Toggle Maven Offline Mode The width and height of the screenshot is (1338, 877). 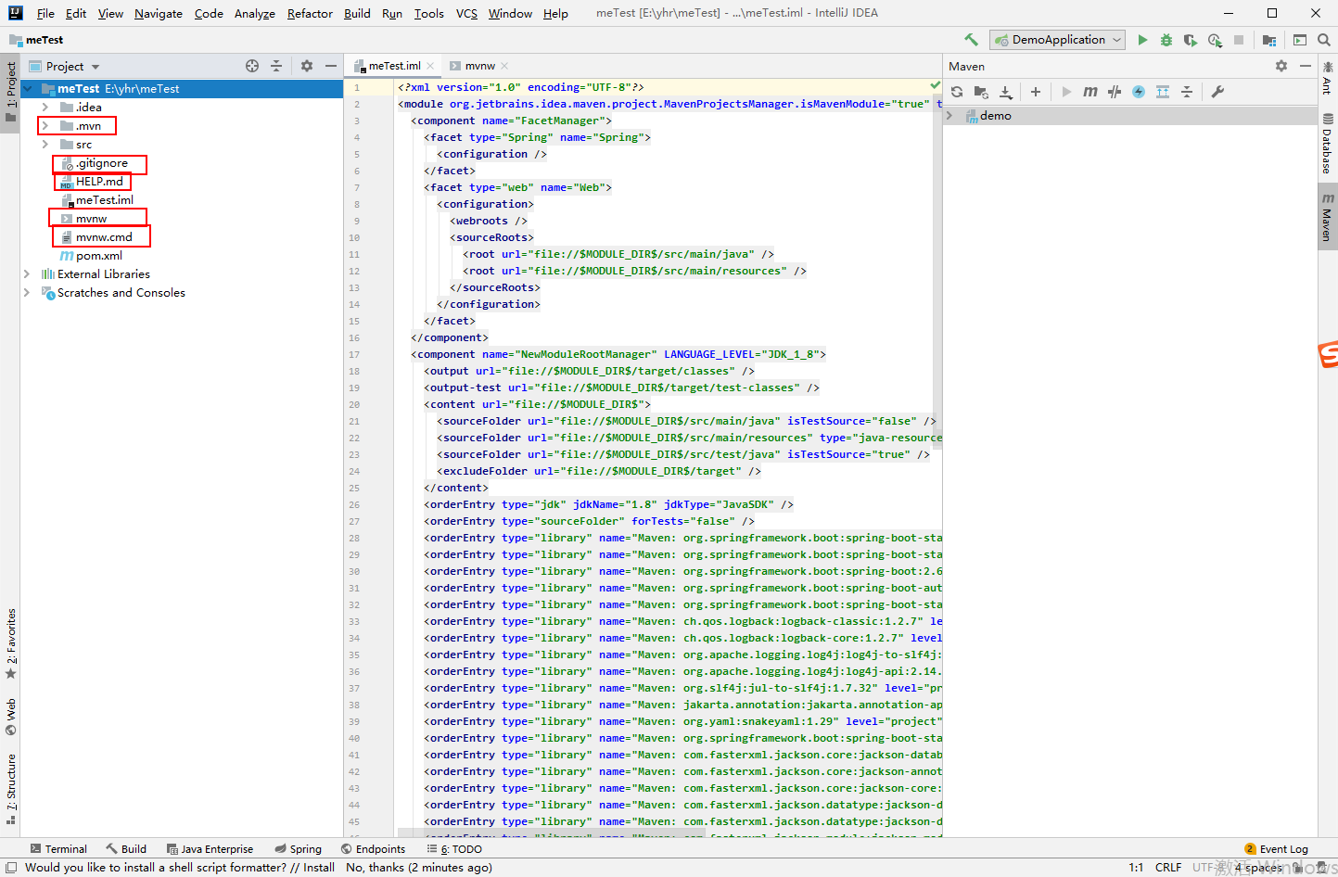point(1115,92)
